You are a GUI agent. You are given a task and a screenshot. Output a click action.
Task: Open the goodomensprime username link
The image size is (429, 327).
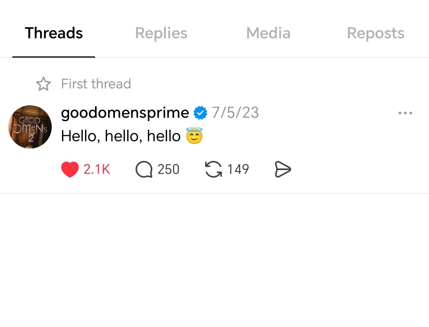pos(125,113)
